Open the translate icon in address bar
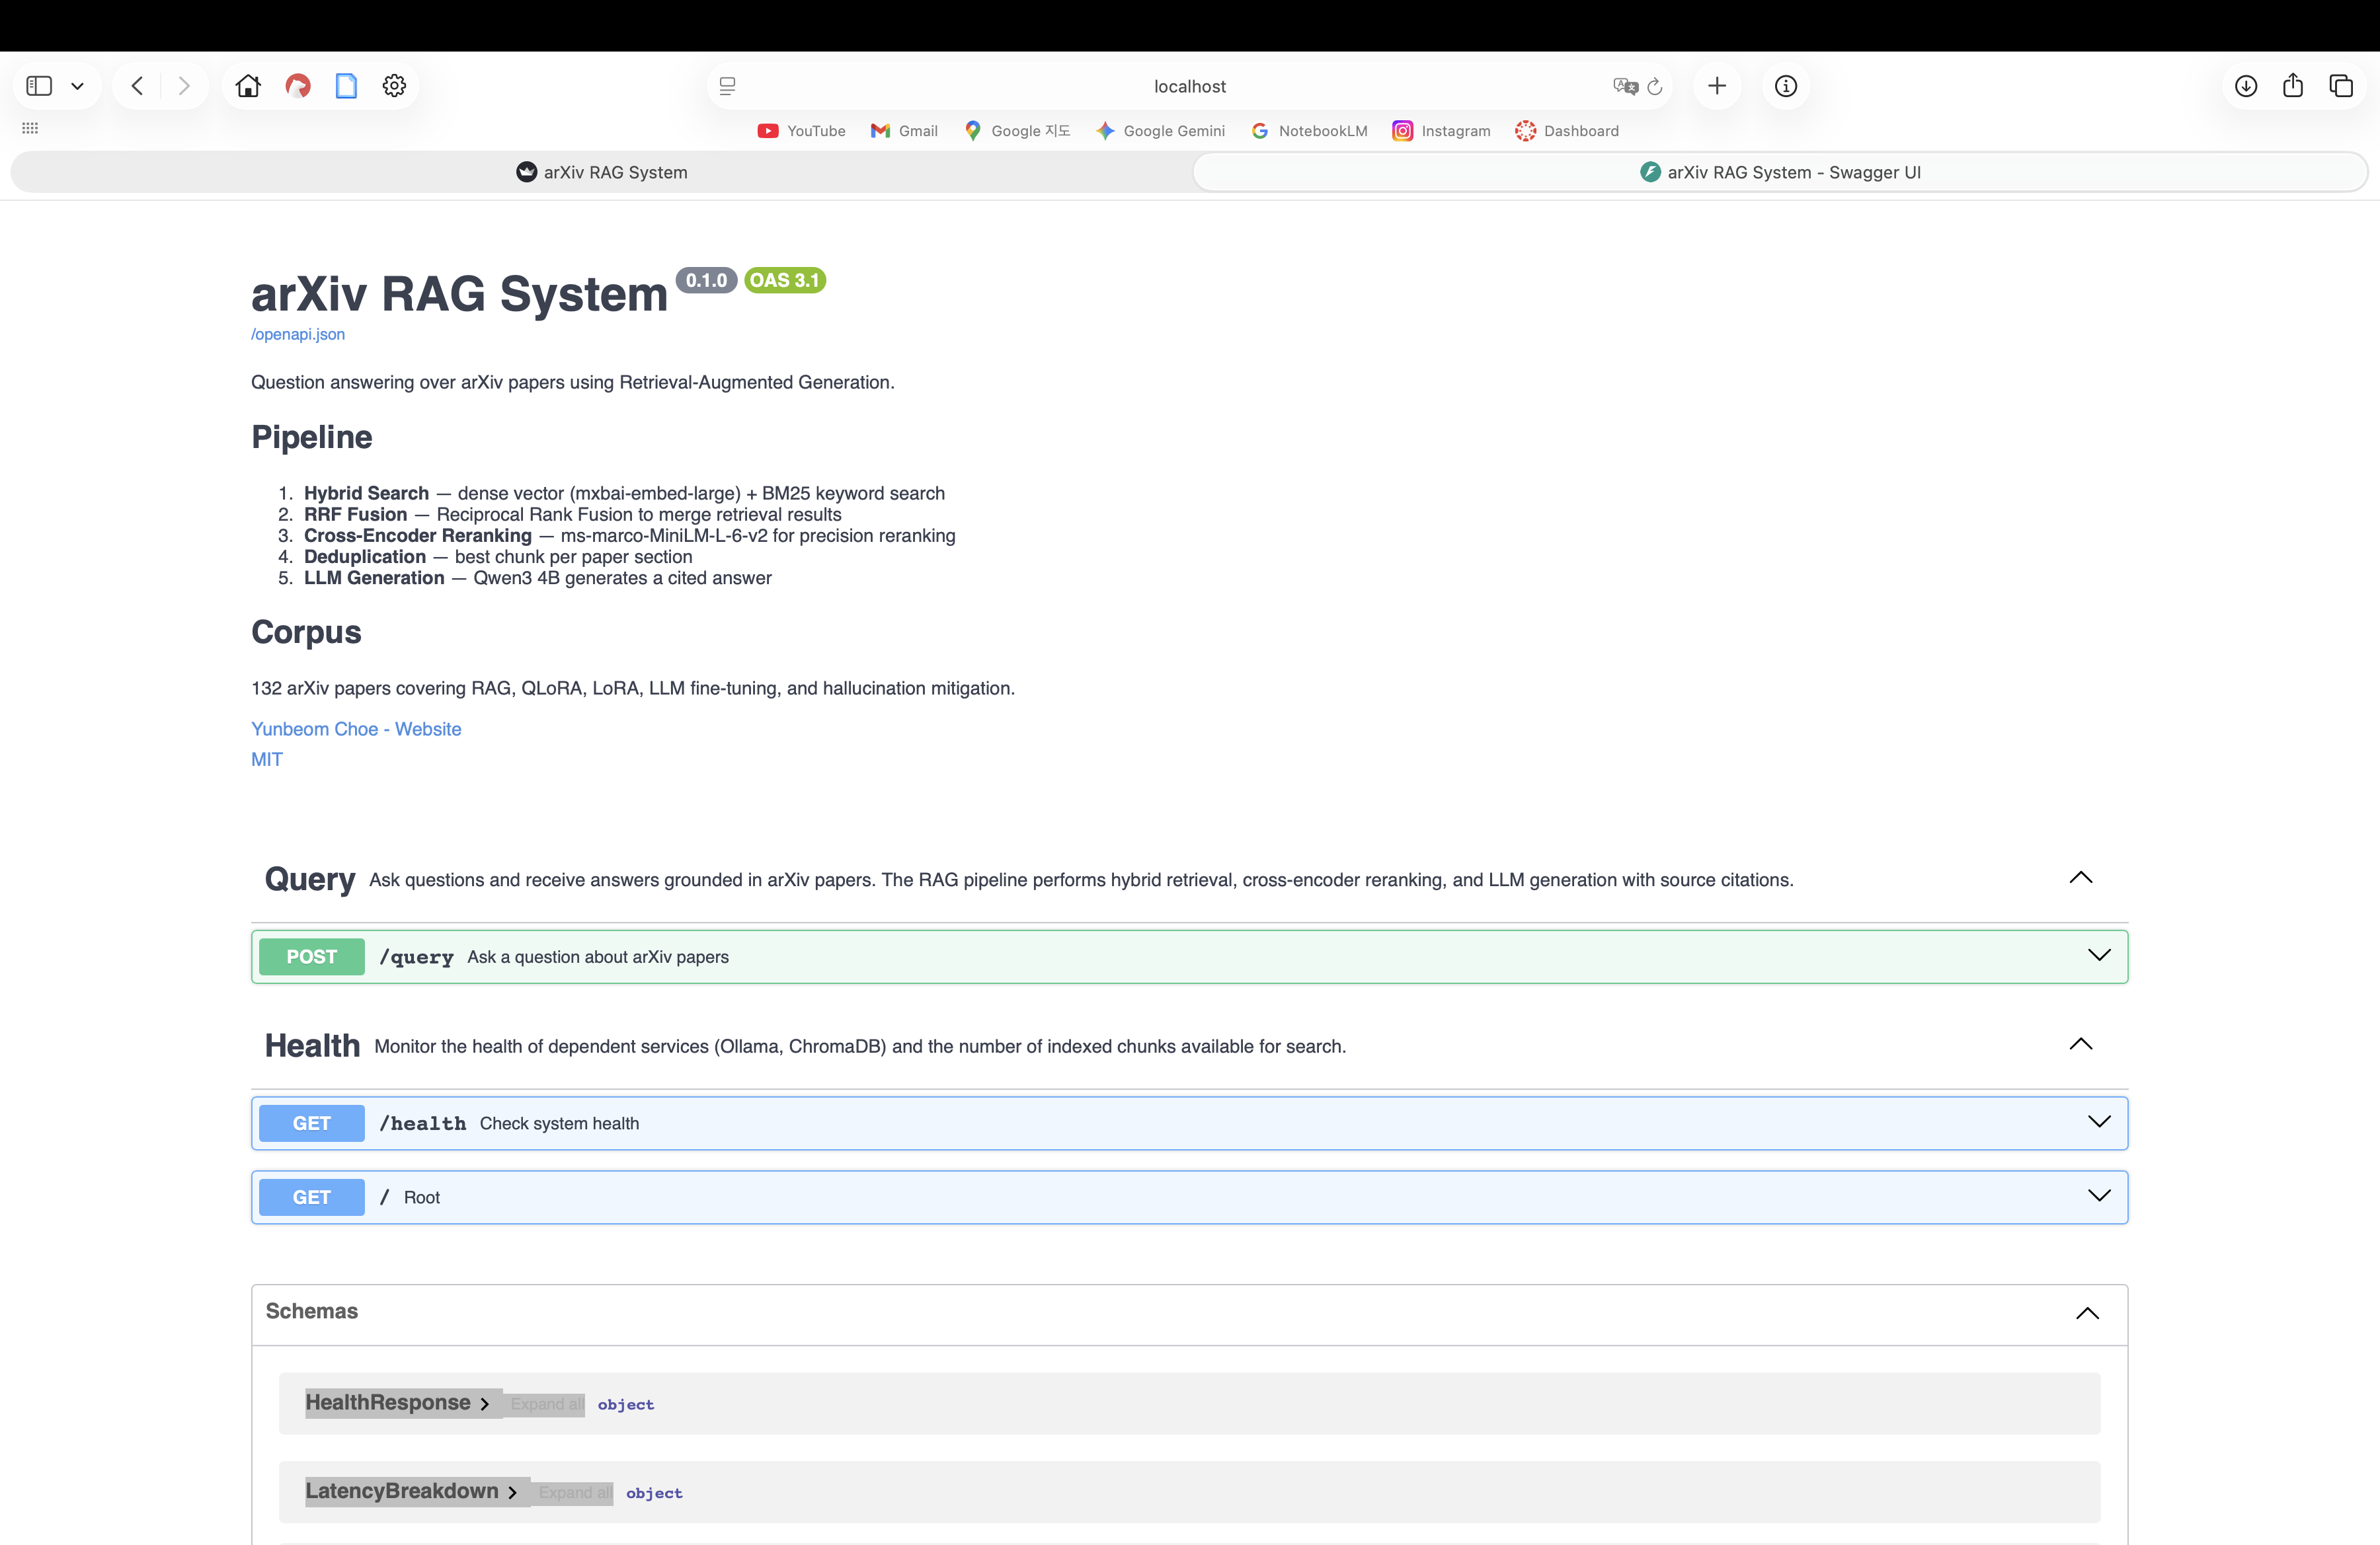Image resolution: width=2380 pixels, height=1545 pixels. pyautogui.click(x=1624, y=86)
